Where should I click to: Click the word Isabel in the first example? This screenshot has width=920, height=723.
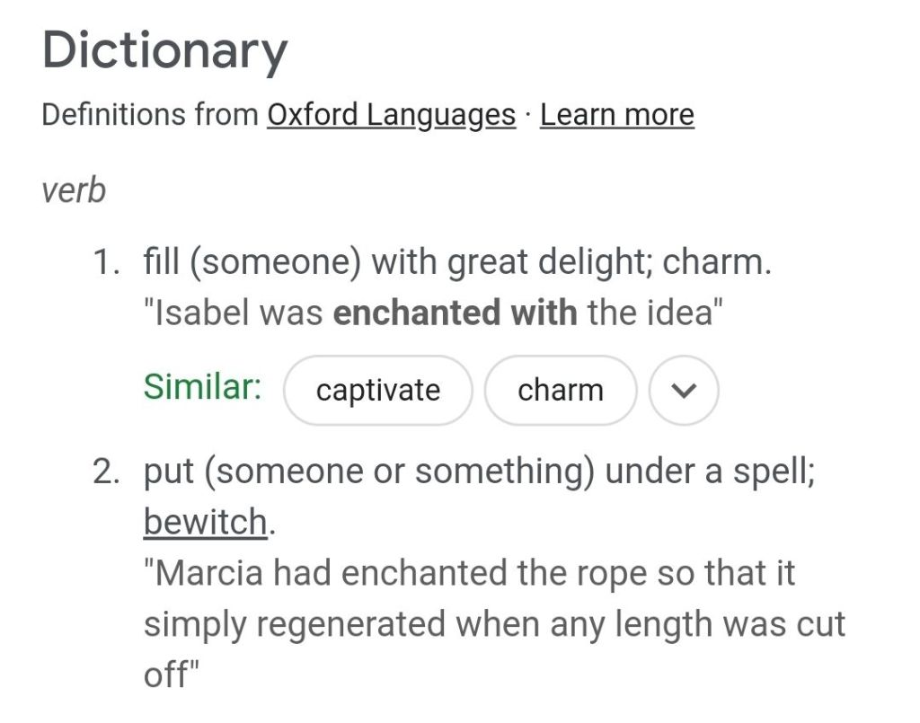pyautogui.click(x=202, y=313)
